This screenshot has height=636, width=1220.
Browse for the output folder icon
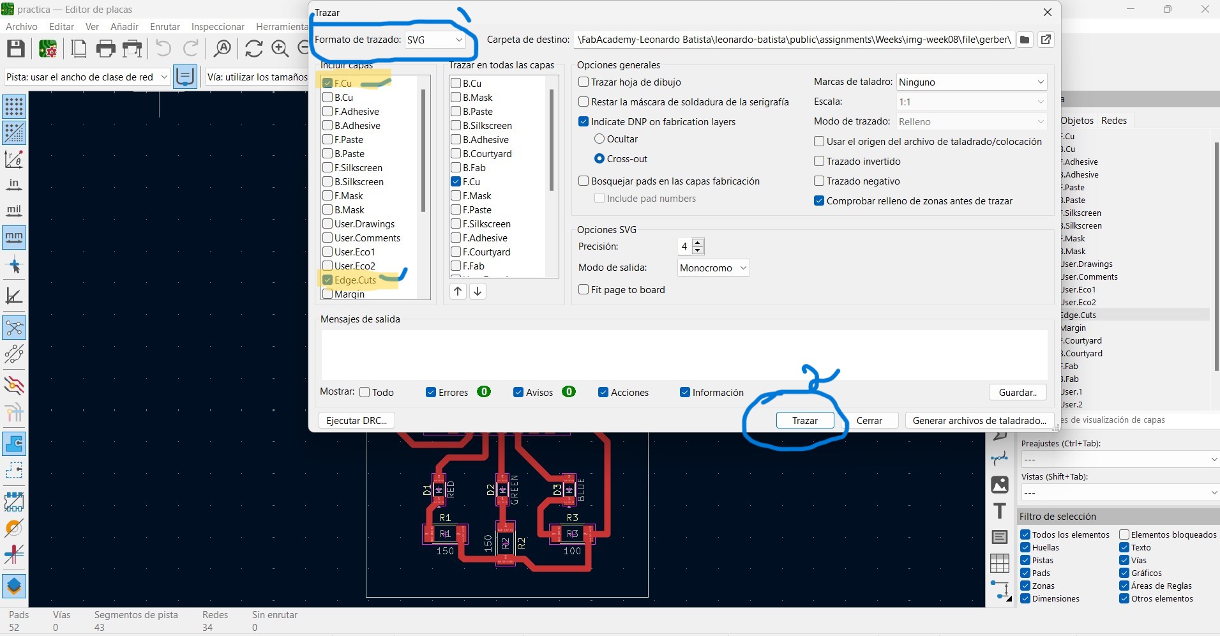[1025, 40]
